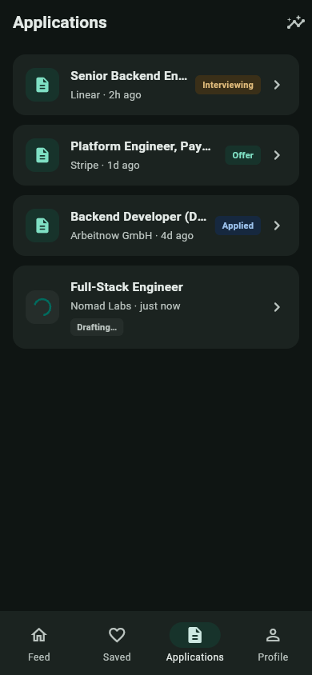Tap the document icon on Linear card
The width and height of the screenshot is (312, 675).
click(x=42, y=85)
